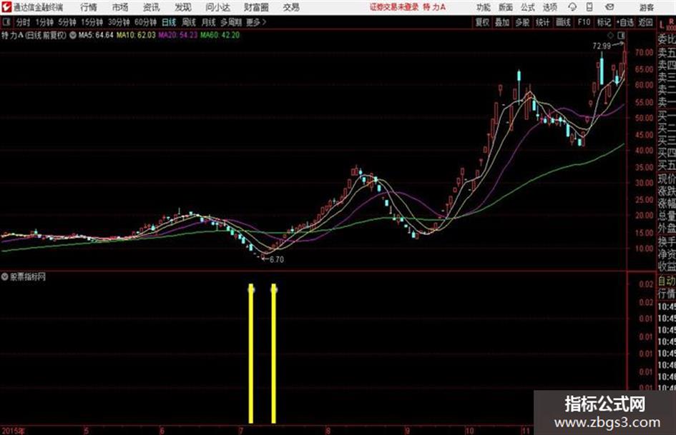Click the second yellow signal bar
676x435 pixels.
tap(274, 354)
